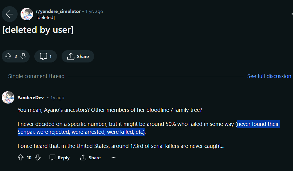The height and width of the screenshot is (171, 293).
Task: Click the back arrow button
Action: coord(10,14)
